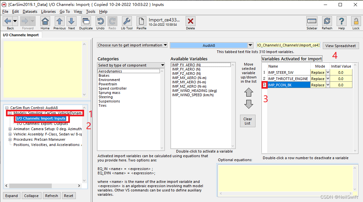Screen dimensions: 363x202
Task: Open 'Select by type of component' dropdown
Action: (x=131, y=65)
